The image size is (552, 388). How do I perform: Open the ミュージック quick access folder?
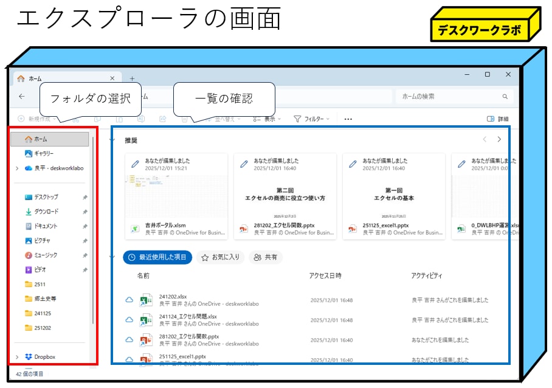pos(41,255)
